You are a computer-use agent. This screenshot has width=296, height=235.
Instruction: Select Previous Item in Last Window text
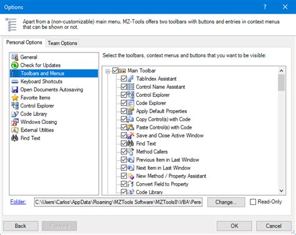(167, 160)
